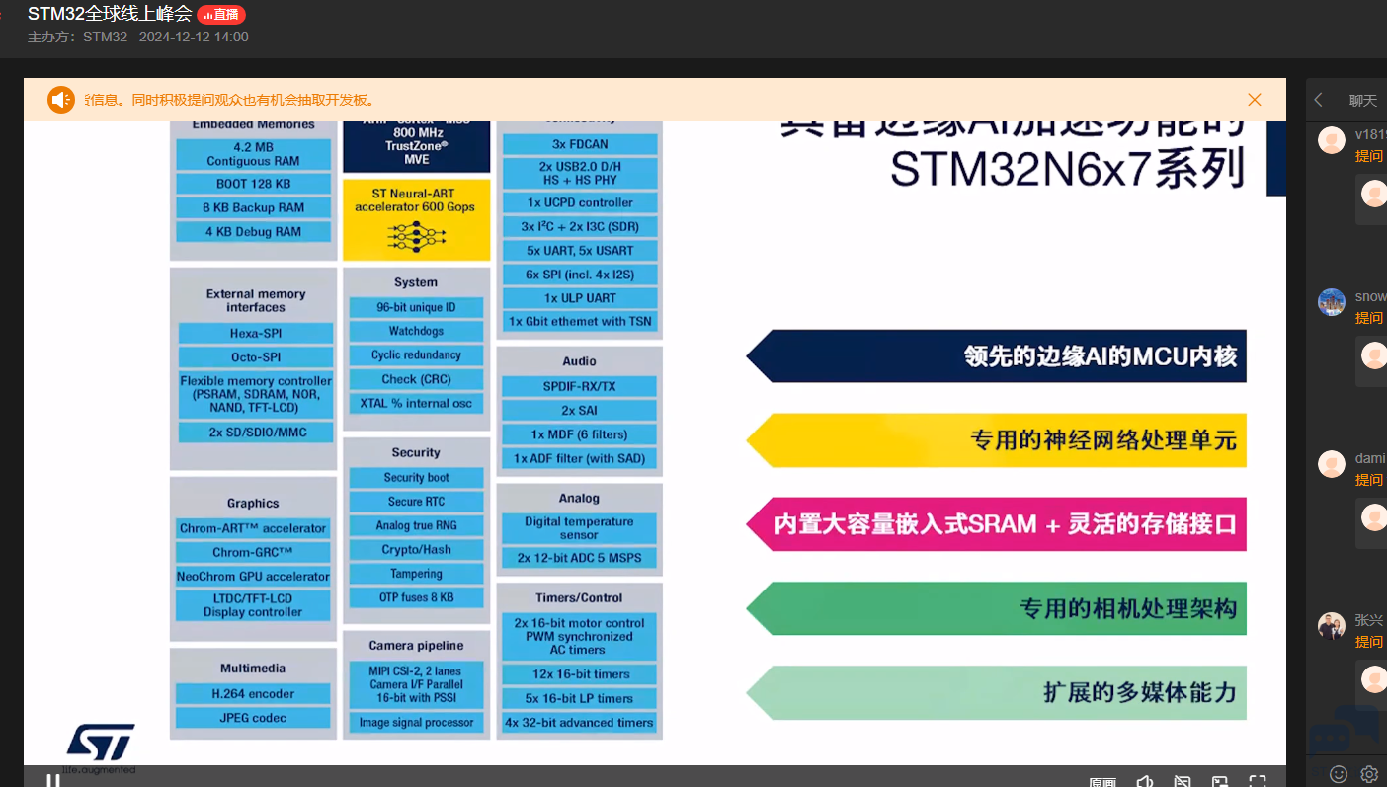Viewport: 1387px width, 787px height.
Task: Click 提问 tag under 张兴 user
Action: tap(1369, 642)
